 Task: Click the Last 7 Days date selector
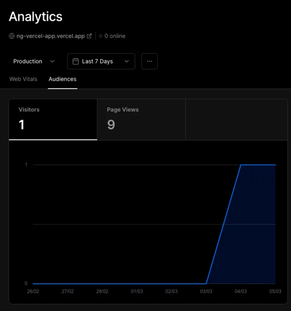click(x=101, y=61)
